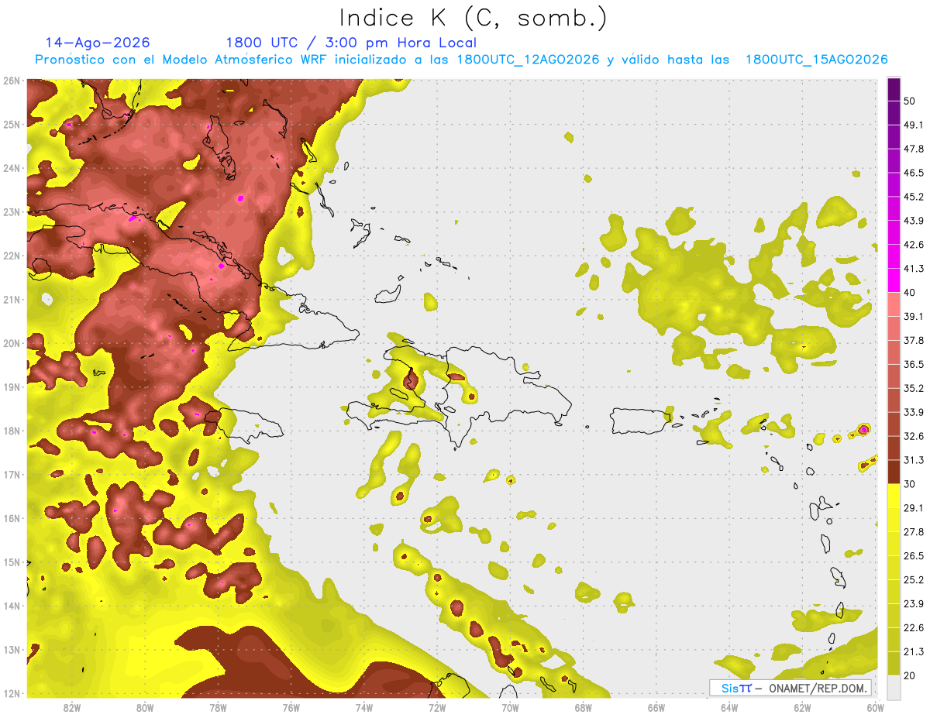Click the 70W longitude label
This screenshot has width=930, height=718.
509,708
